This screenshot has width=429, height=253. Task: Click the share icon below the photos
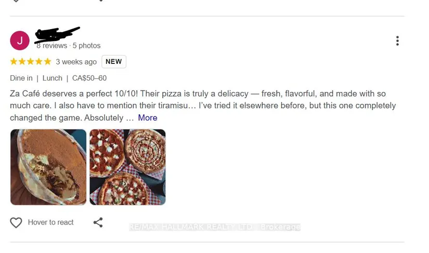tap(98, 222)
